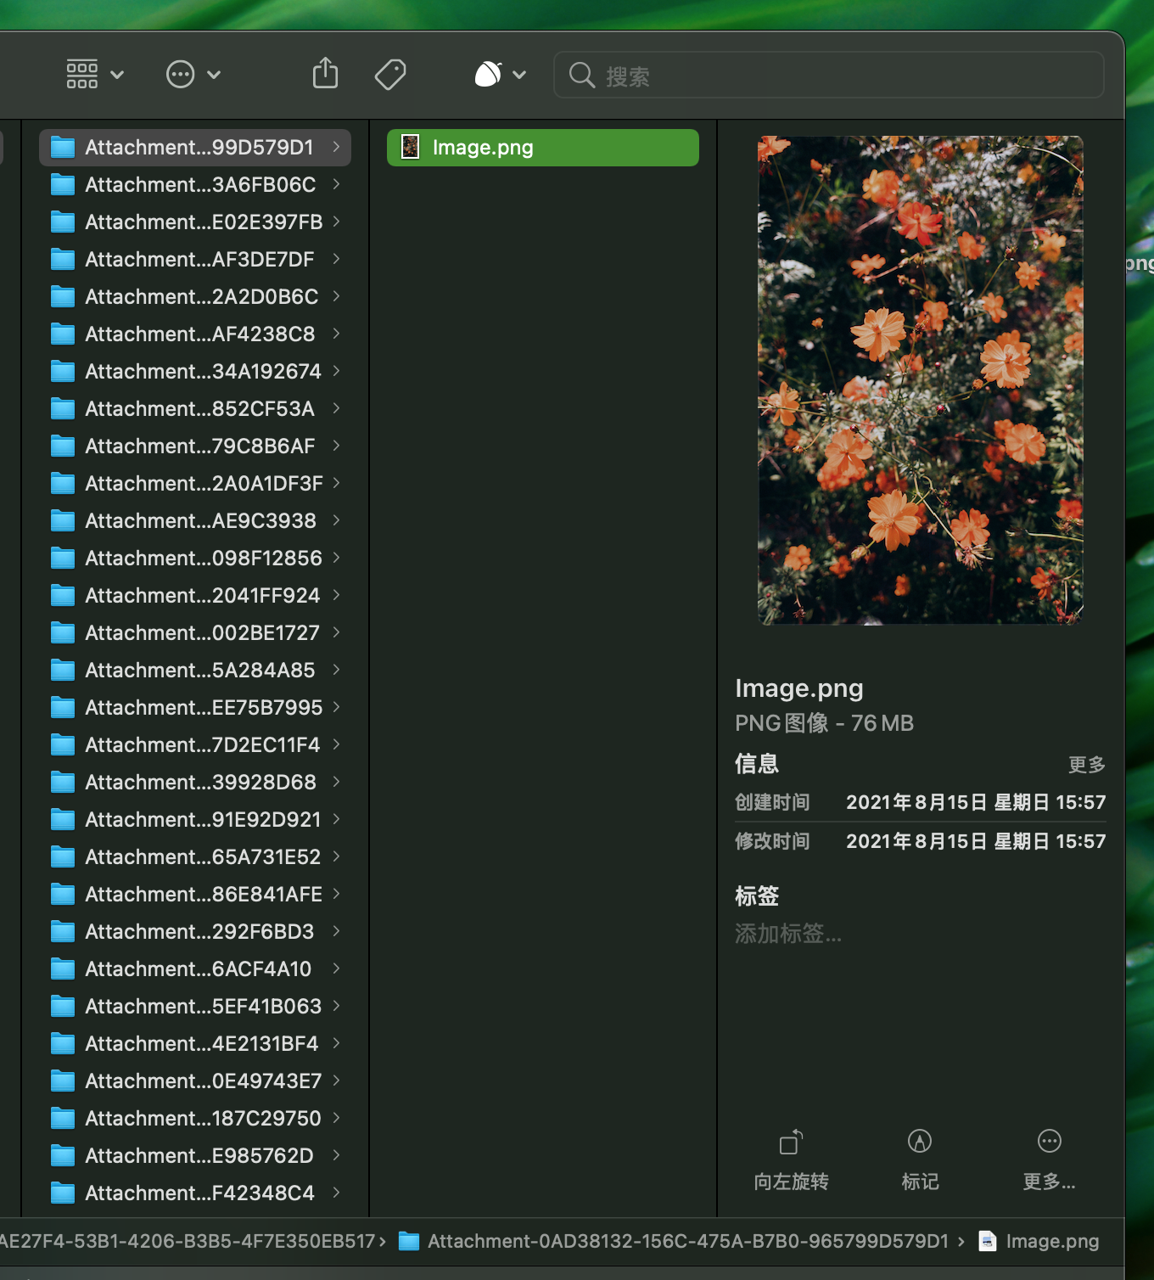Click the More actions icon in preview

point(1049,1142)
